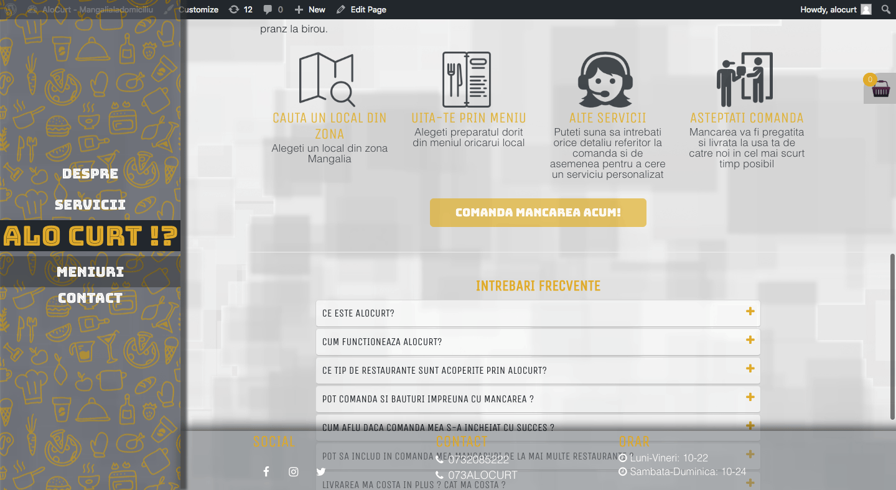This screenshot has height=490, width=896.
Task: Click the 'Uita-te prin meniu' heading
Action: [x=469, y=118]
